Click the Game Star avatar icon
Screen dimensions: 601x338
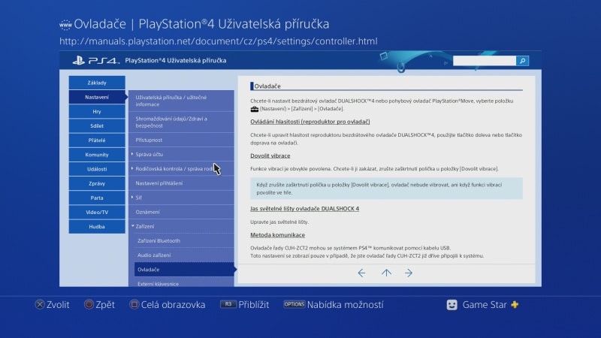452,305
